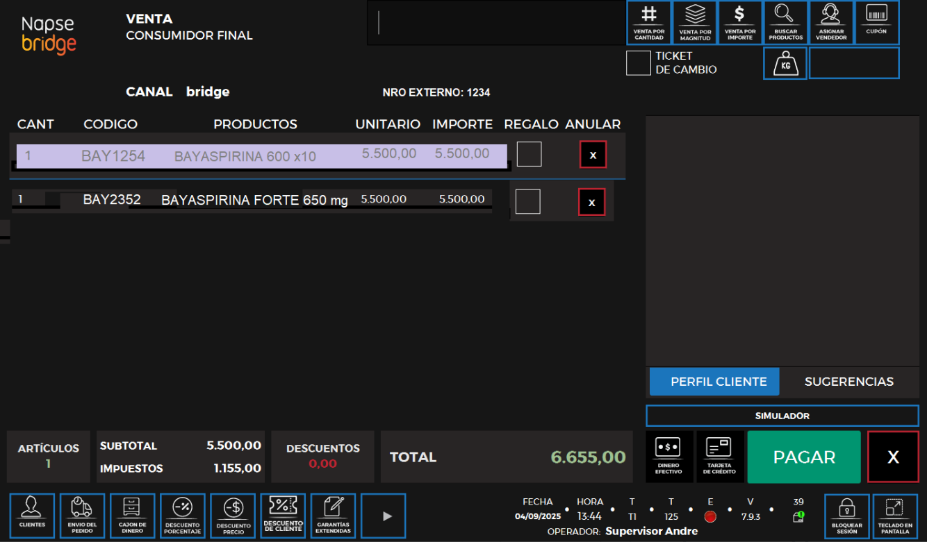Anular the BAYASPIRINA 600 x10 line
927x542 pixels.
click(x=593, y=155)
